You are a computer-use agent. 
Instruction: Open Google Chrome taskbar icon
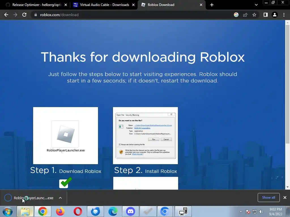coord(42,211)
